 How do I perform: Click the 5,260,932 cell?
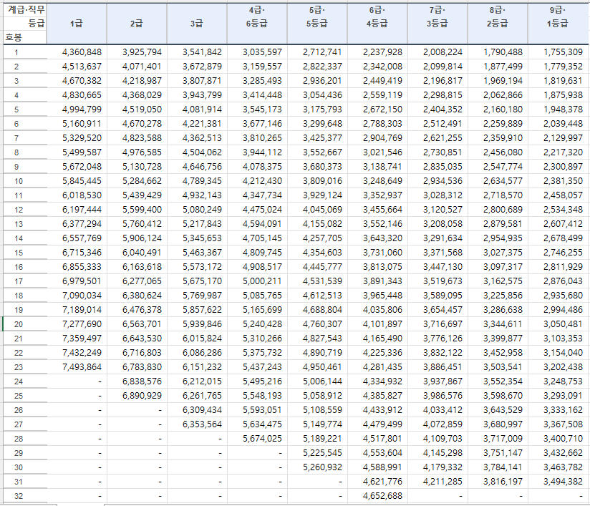318,467
